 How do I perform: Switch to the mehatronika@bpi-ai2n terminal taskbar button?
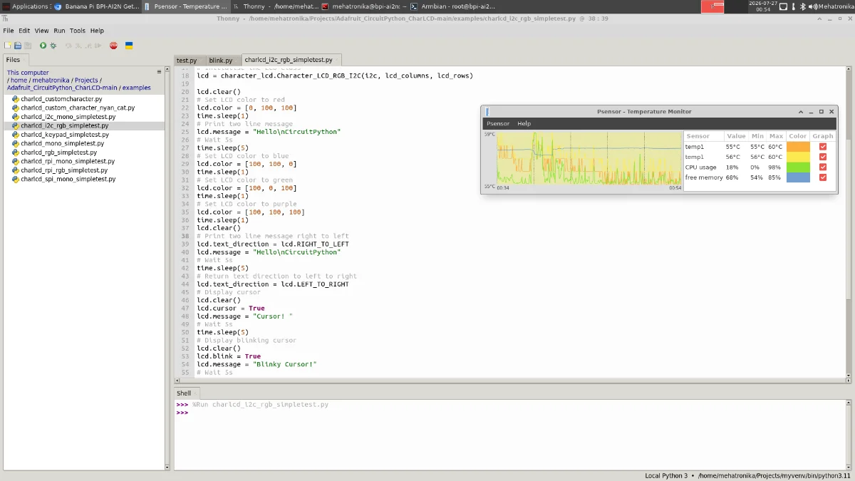pos(364,6)
